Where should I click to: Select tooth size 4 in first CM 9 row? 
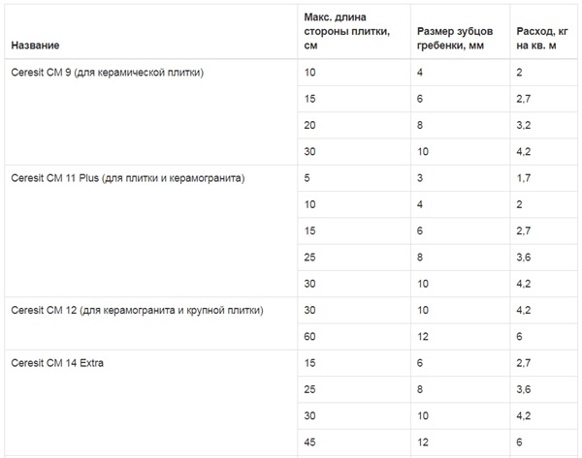[420, 73]
